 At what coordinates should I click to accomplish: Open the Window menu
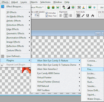click(x=57, y=2)
